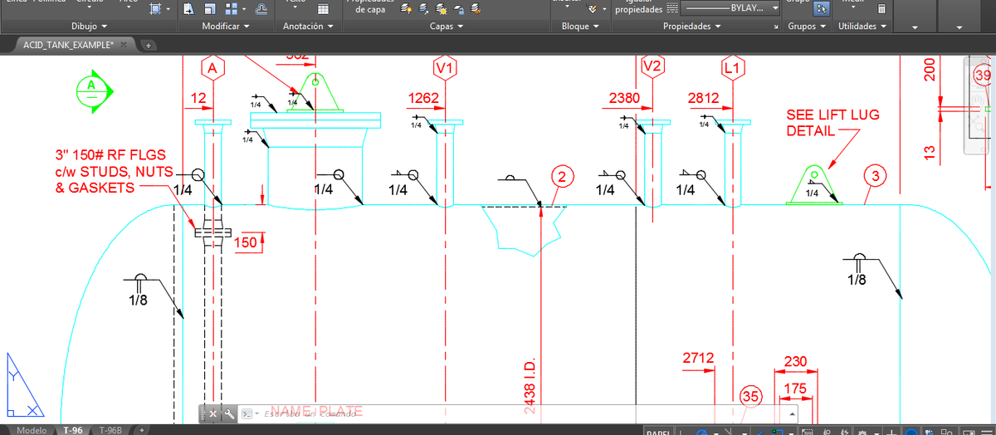Click the stretch tool icon in Modificar
The width and height of the screenshot is (996, 435).
coord(189,9)
